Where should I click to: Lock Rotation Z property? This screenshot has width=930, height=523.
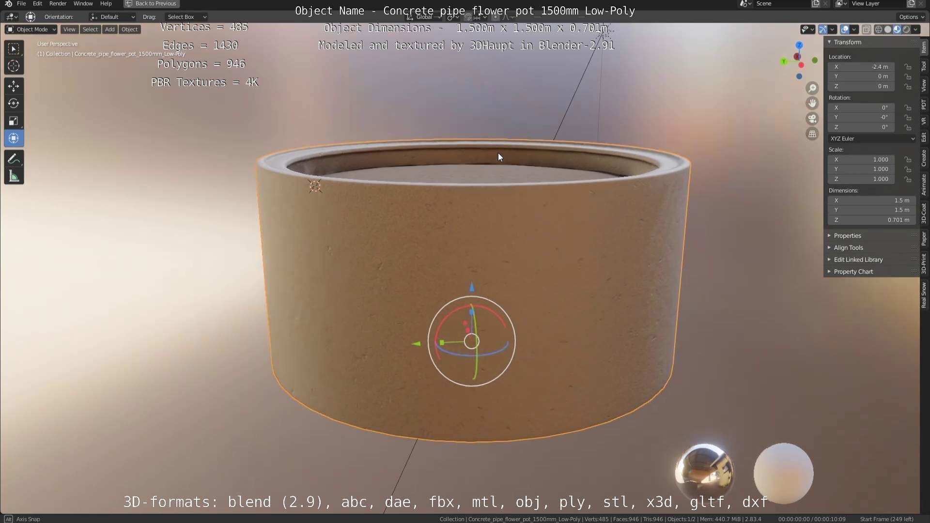click(908, 127)
